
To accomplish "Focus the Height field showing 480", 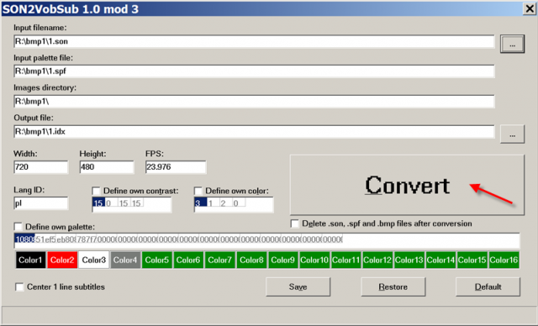I will pos(107,167).
